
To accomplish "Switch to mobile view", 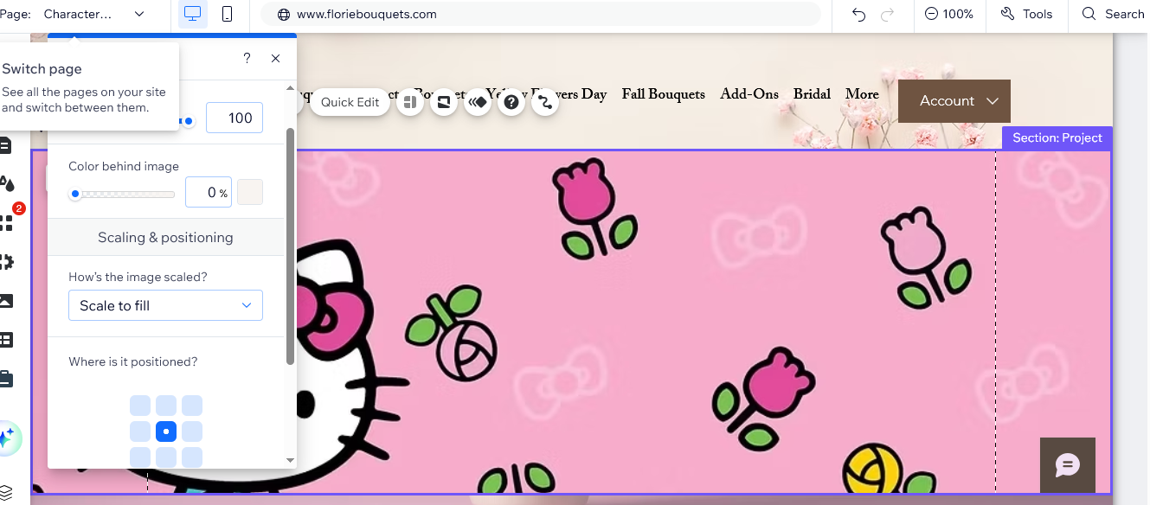I will [227, 14].
